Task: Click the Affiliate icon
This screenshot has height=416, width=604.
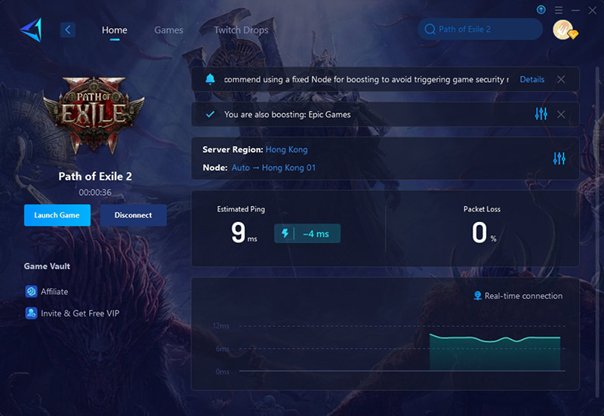Action: pyautogui.click(x=31, y=291)
